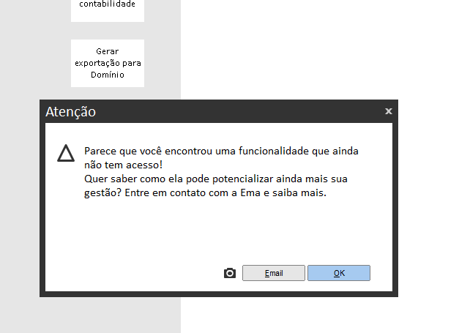Click the warning triangle icon in dialog

[x=66, y=153]
